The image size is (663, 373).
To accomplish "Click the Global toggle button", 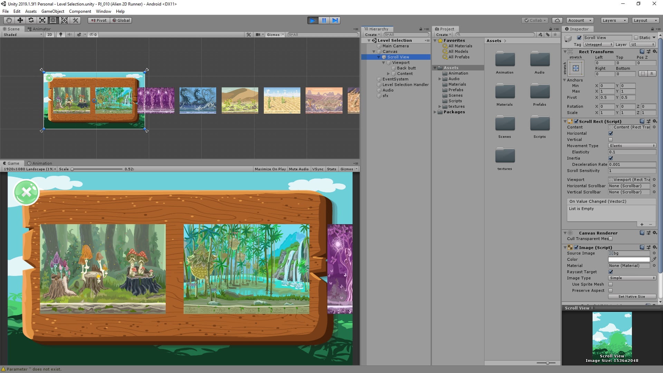I will coord(121,20).
